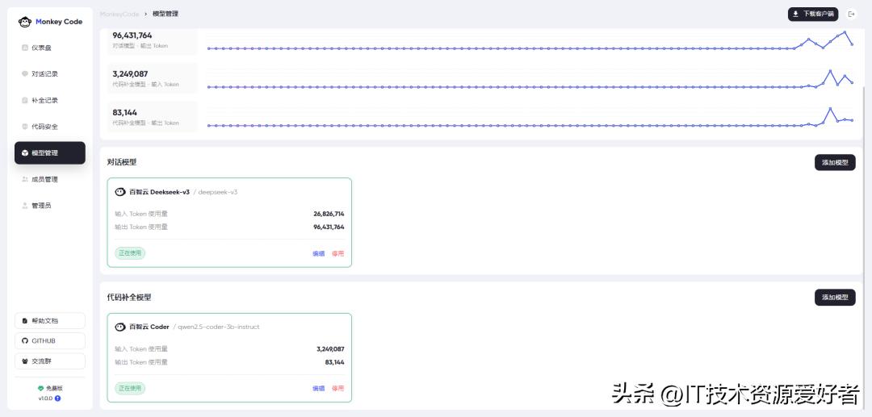Click the 百智云 Coder card provider icon
Image resolution: width=872 pixels, height=417 pixels.
tap(120, 327)
